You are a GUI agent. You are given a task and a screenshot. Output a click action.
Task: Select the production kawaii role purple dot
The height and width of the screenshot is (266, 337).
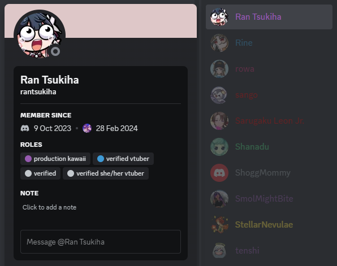pyautogui.click(x=28, y=159)
